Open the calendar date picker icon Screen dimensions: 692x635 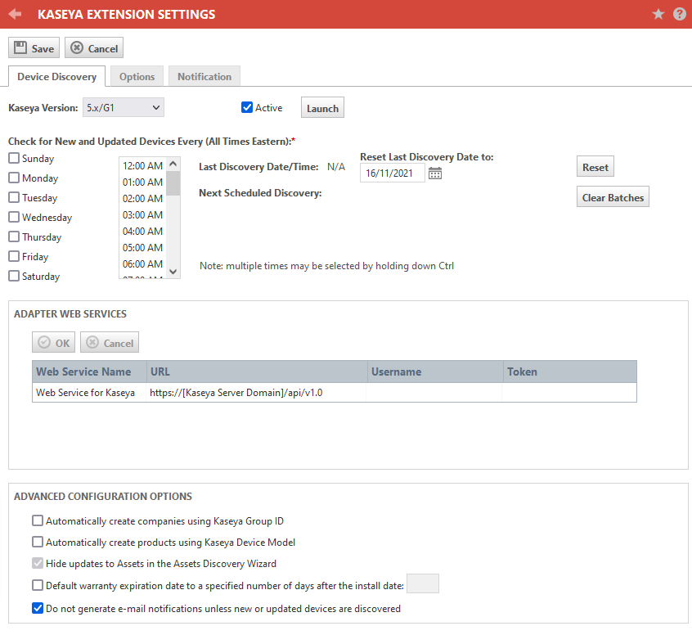pos(434,173)
